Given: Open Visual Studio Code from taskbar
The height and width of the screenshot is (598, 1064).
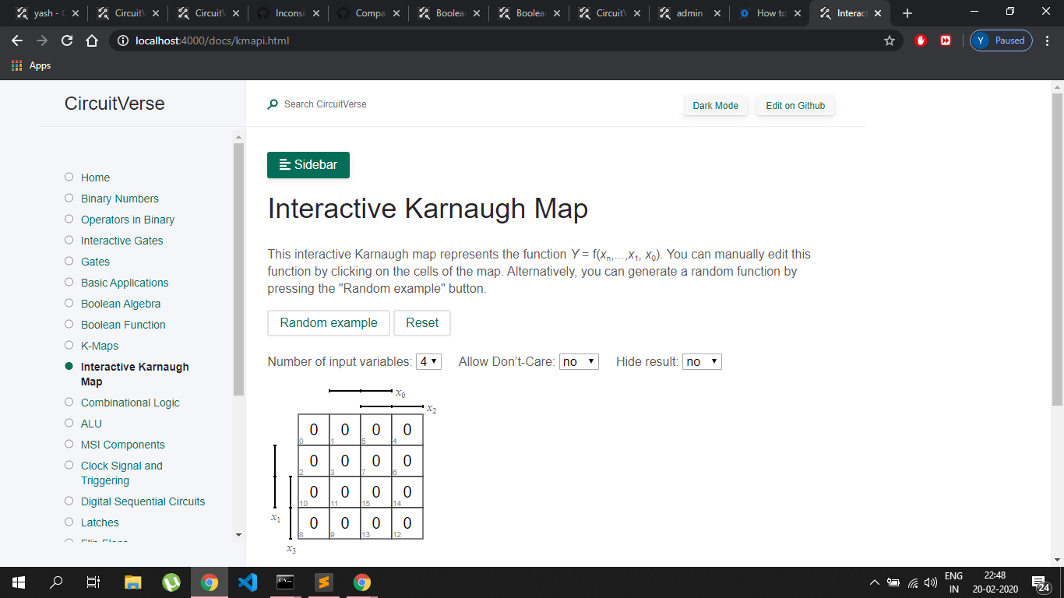Looking at the screenshot, I should [x=248, y=582].
